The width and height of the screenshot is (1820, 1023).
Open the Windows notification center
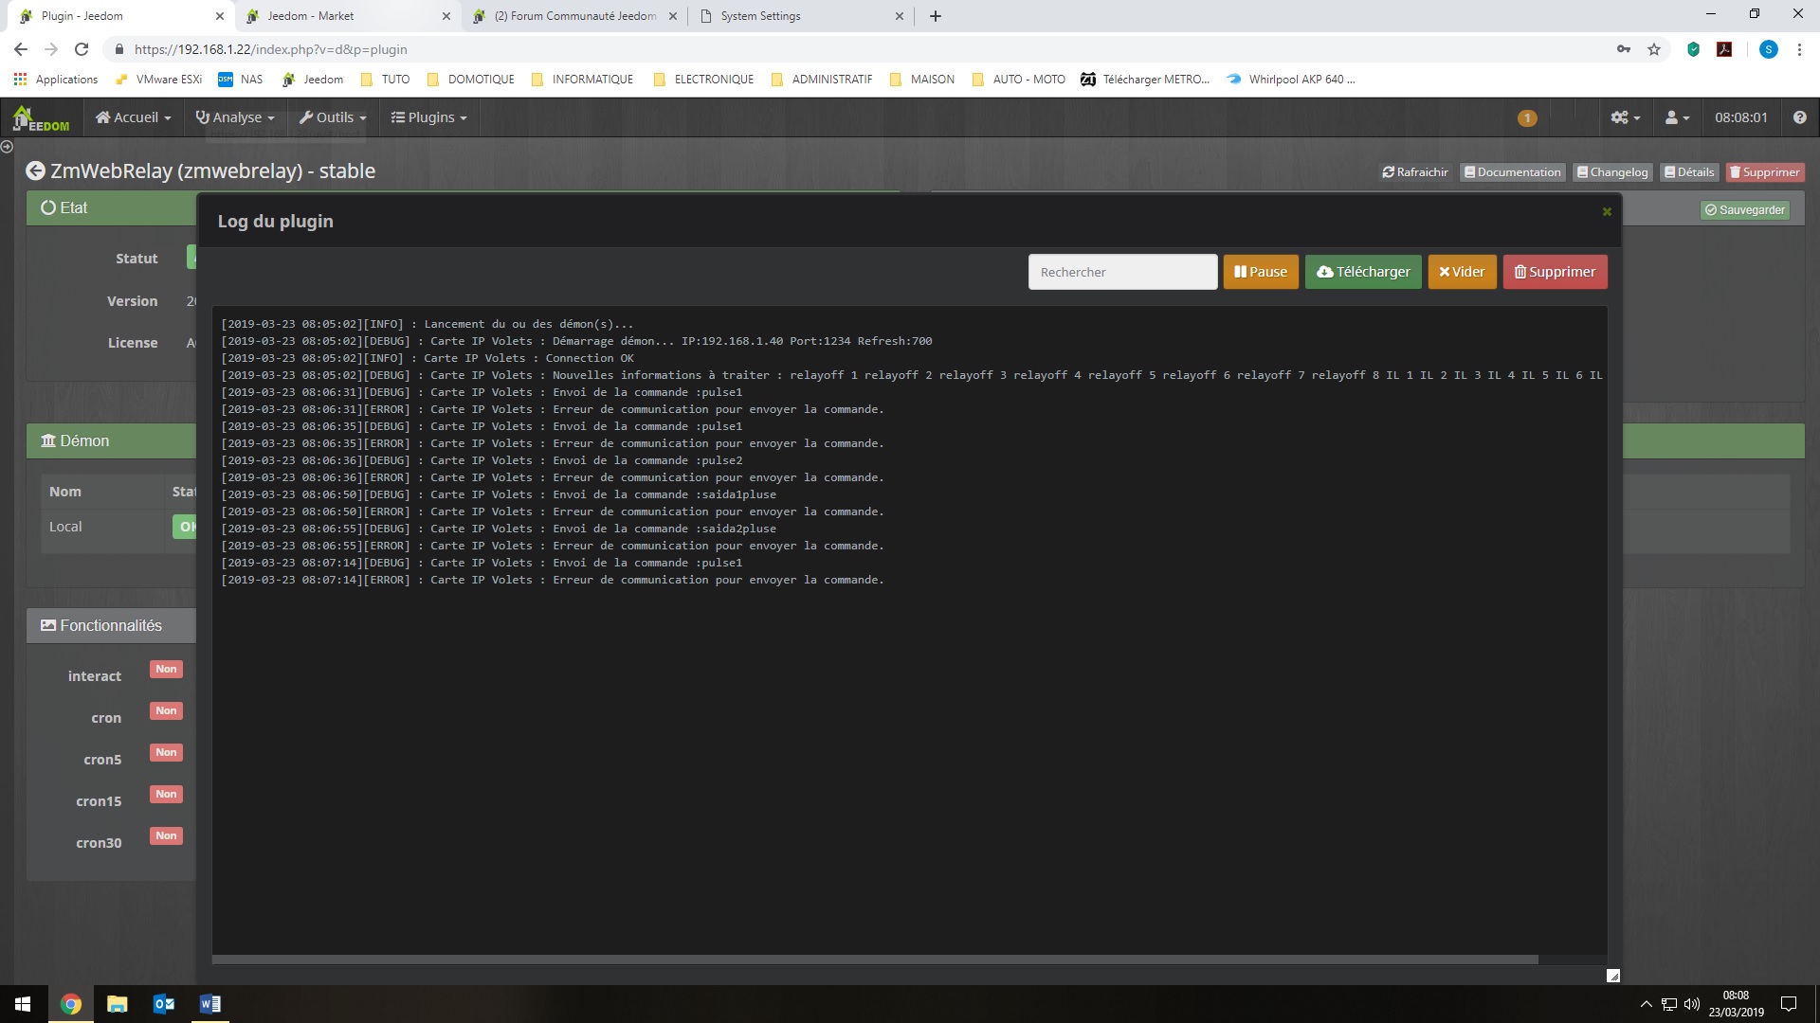(1789, 1004)
